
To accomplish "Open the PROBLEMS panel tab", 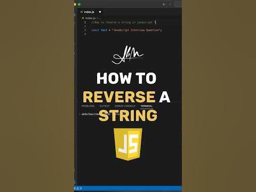I will click(88, 106).
